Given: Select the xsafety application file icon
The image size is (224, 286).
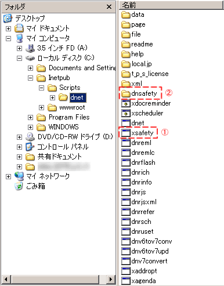Looking at the screenshot, I should 125,133.
